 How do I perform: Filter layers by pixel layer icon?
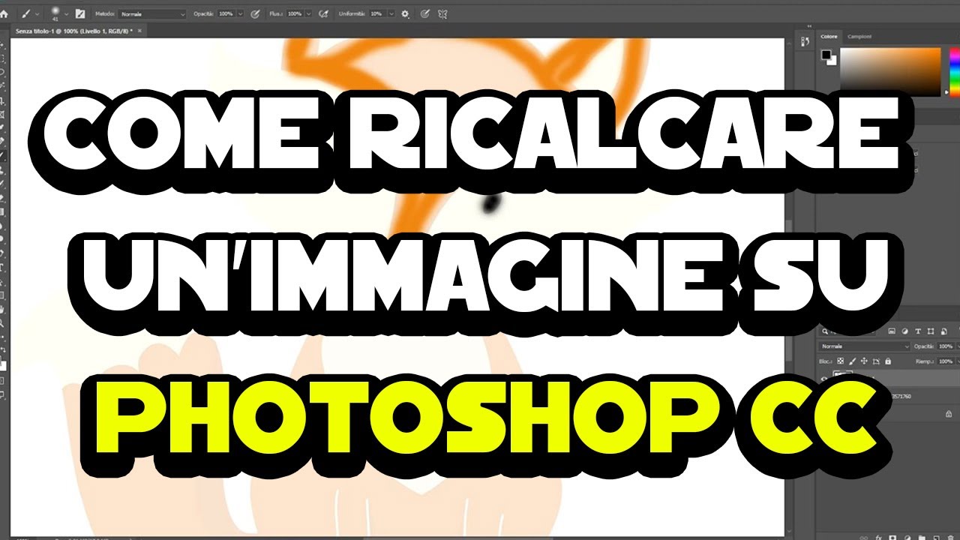tap(892, 331)
